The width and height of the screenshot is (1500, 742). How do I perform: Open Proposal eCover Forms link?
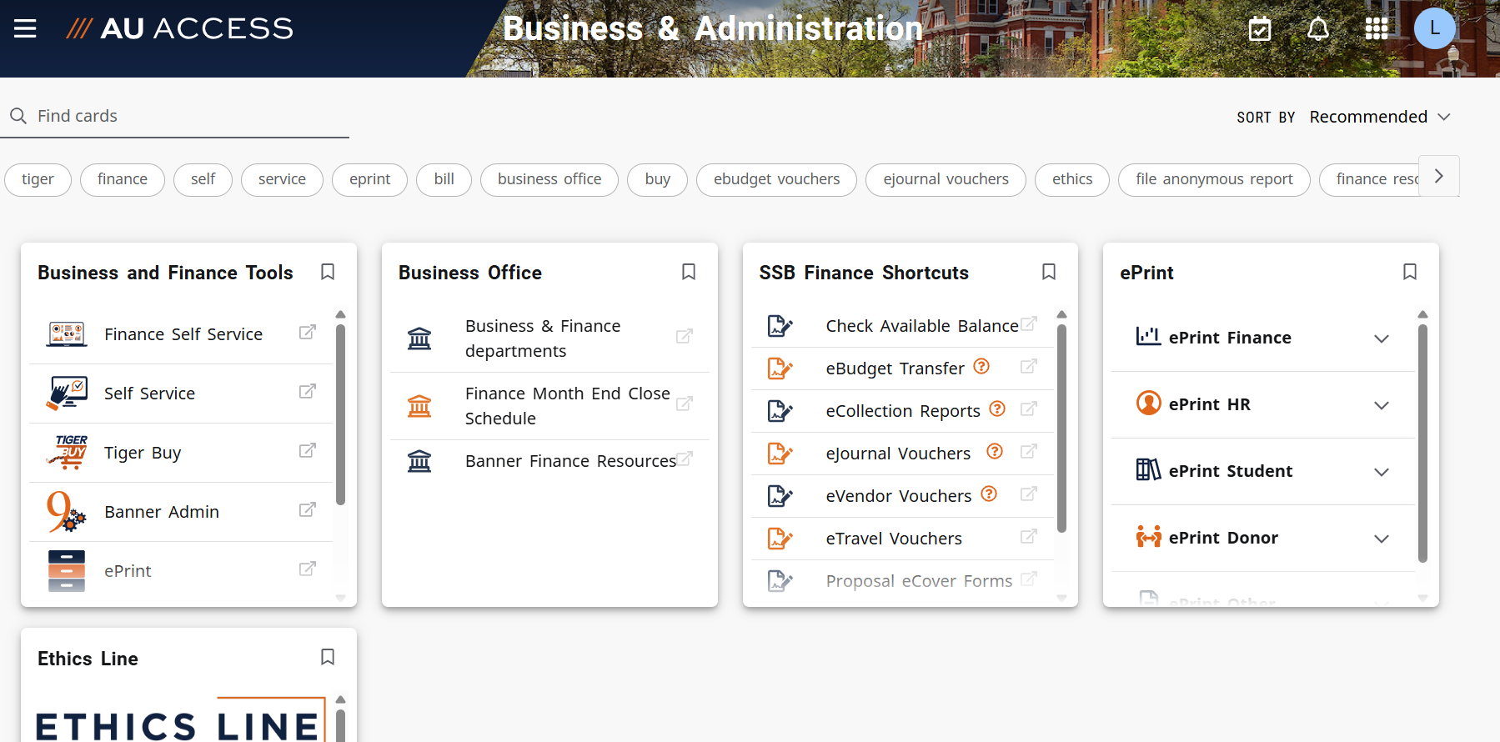coord(919,581)
